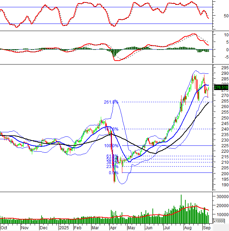Screen dimensions: 229x231
Task: Click the 0.0% Fibonacci level label
Action: (x=113, y=173)
